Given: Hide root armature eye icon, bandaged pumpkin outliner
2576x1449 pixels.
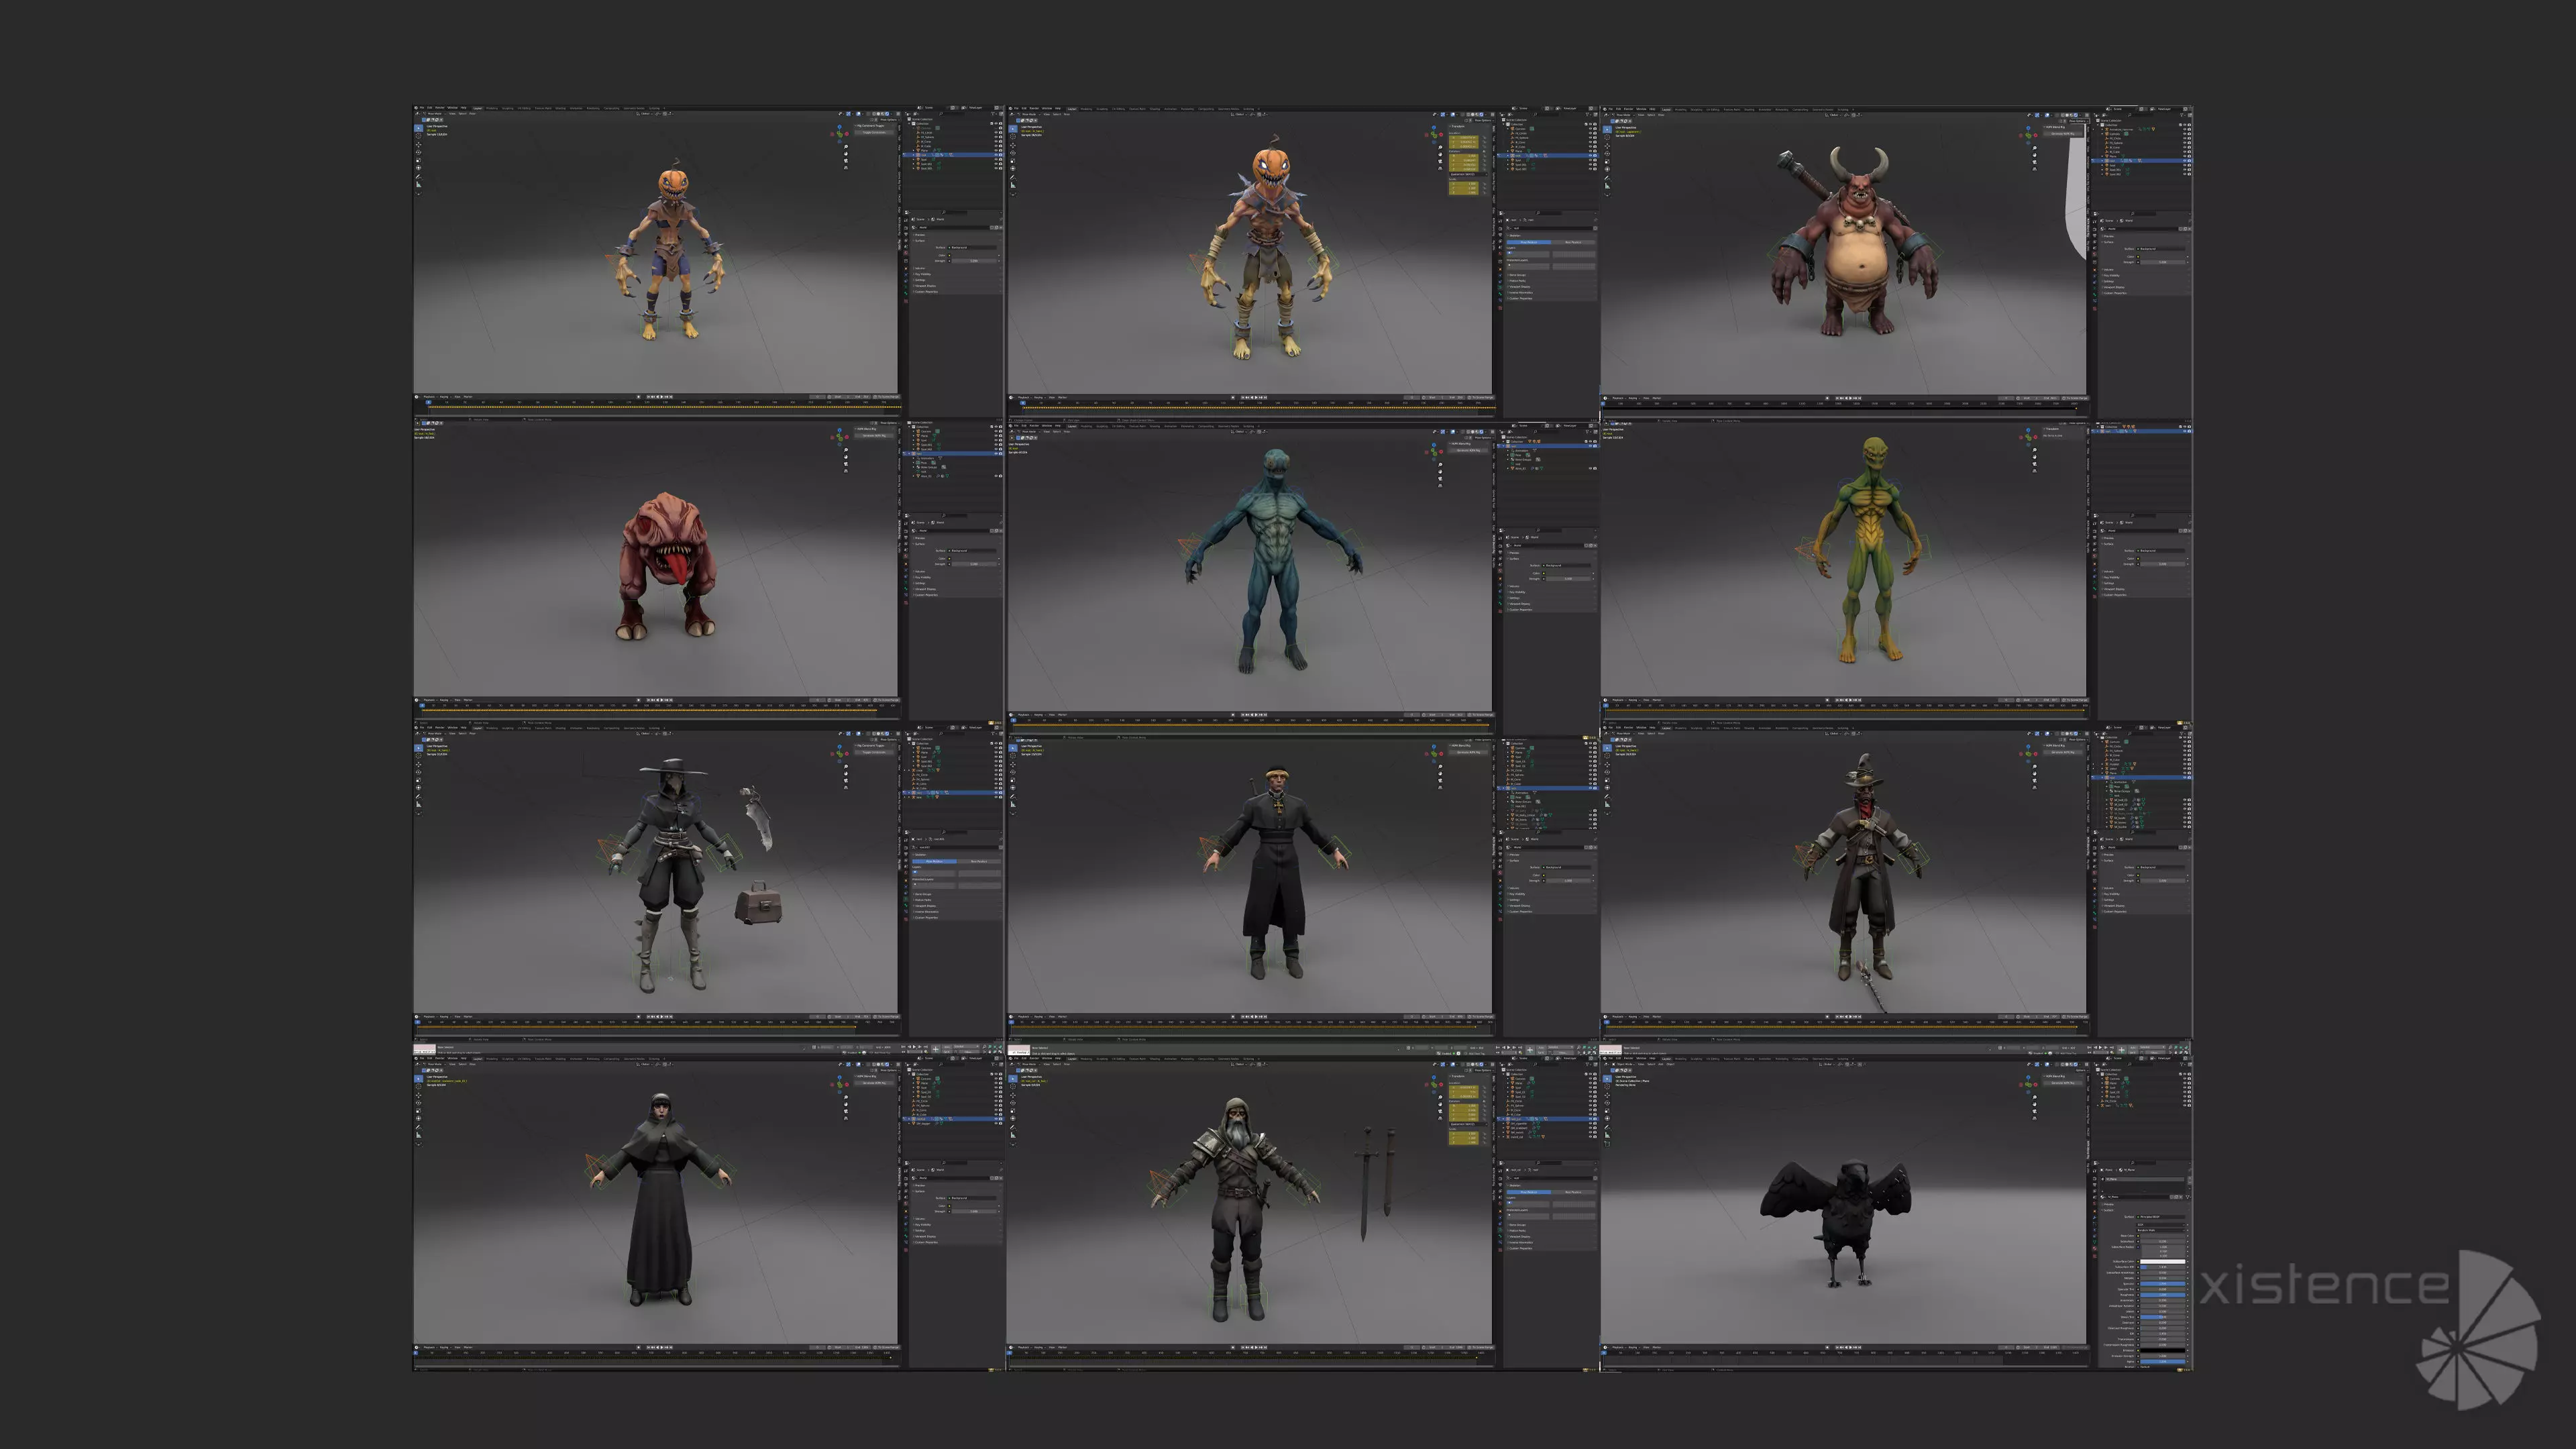Looking at the screenshot, I should coord(1590,155).
